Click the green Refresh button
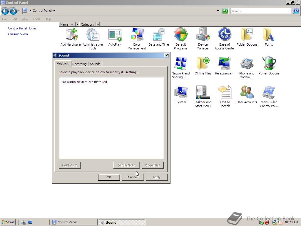 coord(225,11)
